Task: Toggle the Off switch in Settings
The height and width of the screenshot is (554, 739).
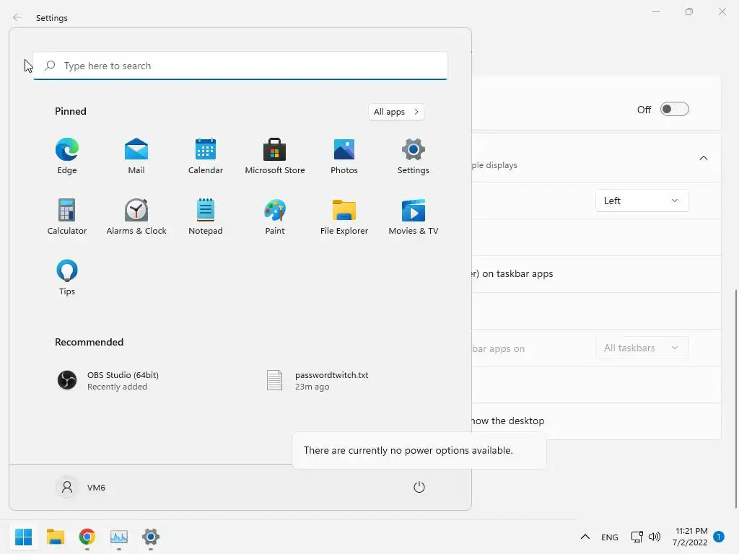Action: click(x=675, y=110)
